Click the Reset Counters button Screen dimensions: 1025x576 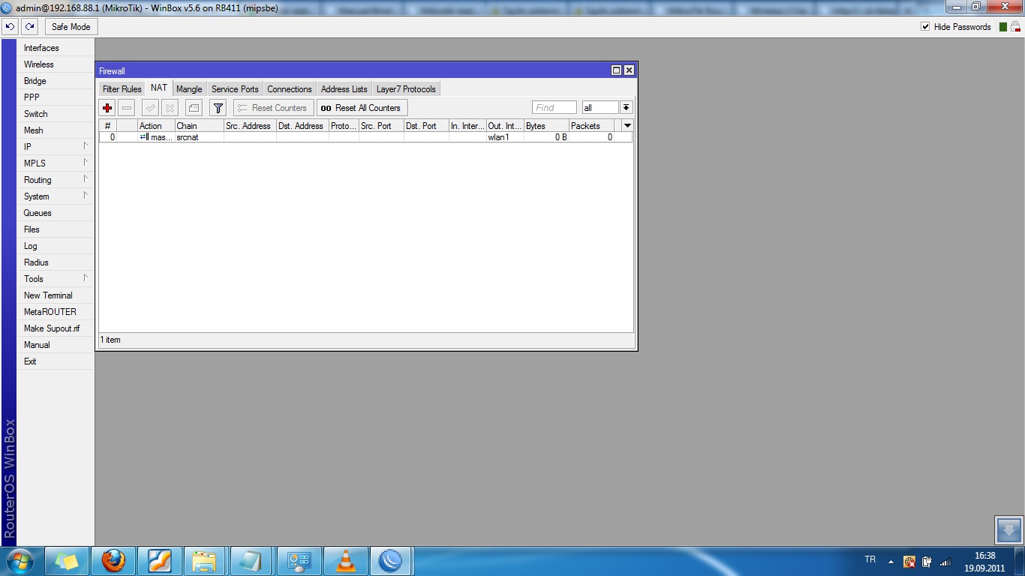coord(273,108)
